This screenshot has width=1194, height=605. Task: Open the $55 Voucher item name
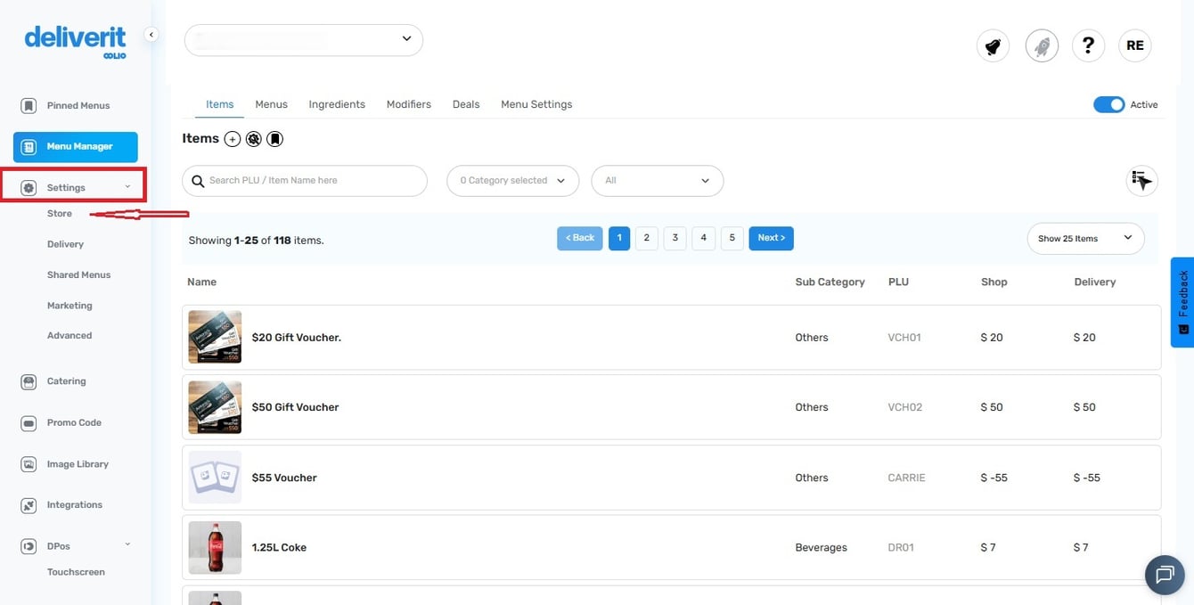[284, 478]
